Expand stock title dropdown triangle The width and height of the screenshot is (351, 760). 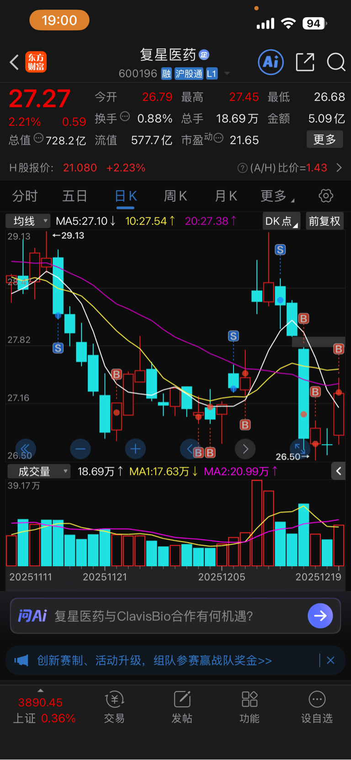(x=227, y=74)
